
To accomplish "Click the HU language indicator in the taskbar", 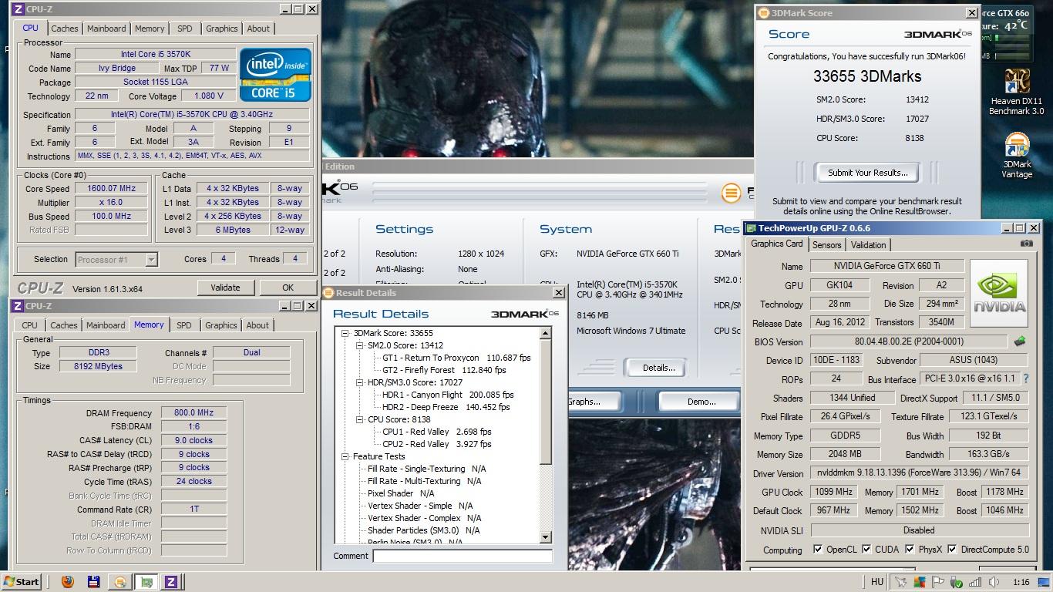I will click(x=877, y=583).
